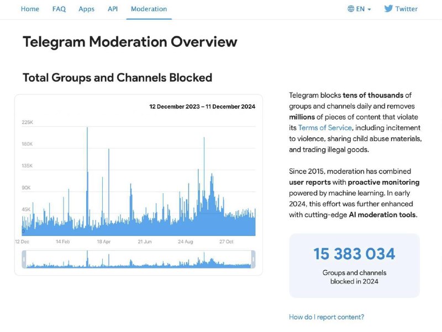The height and width of the screenshot is (332, 442).
Task: Open the EN language dropdown arrow
Action: click(369, 9)
